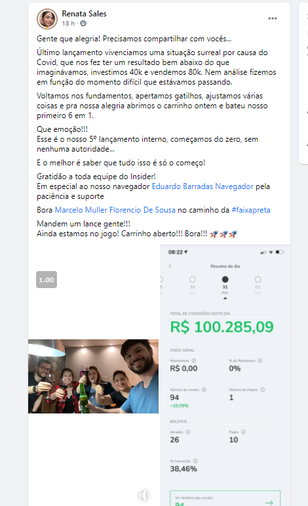Click the back chevron in Resumo do dia
The width and height of the screenshot is (308, 506).
coord(170,266)
